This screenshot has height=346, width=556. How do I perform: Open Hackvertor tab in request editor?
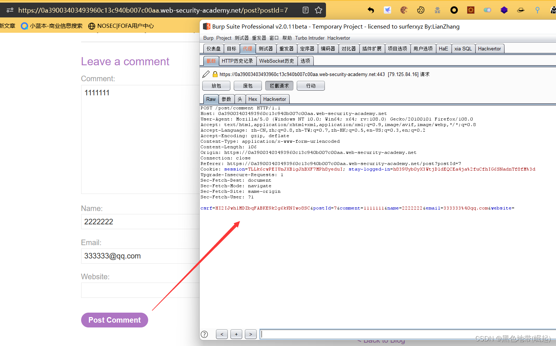pyautogui.click(x=275, y=99)
